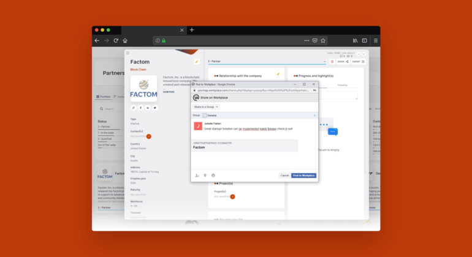Viewport: 472px width, 257px height.
Task: Click the SHARE button
Action: 343,62
